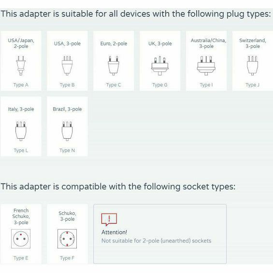The height and width of the screenshot is (273, 273).
Task: Click the 'Not suitable for 2-pole' warning text
Action: click(157, 241)
